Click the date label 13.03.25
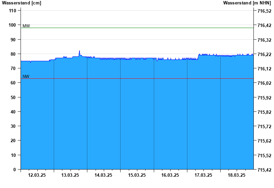This screenshot has height=188, width=274. pos(70,175)
